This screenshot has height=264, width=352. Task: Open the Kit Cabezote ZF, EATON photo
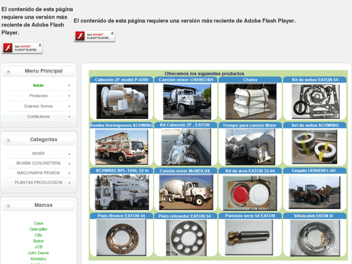[x=186, y=147]
